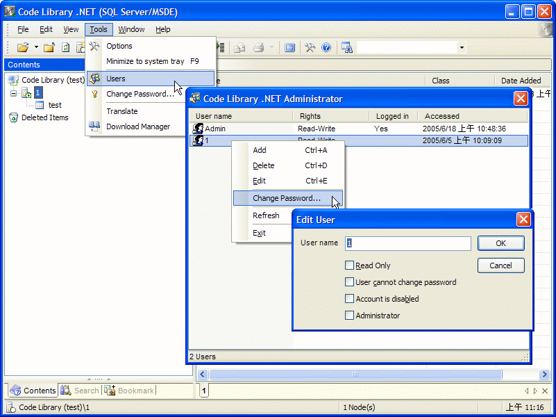
Task: Click OK in the Edit User dialog
Action: pyautogui.click(x=500, y=243)
